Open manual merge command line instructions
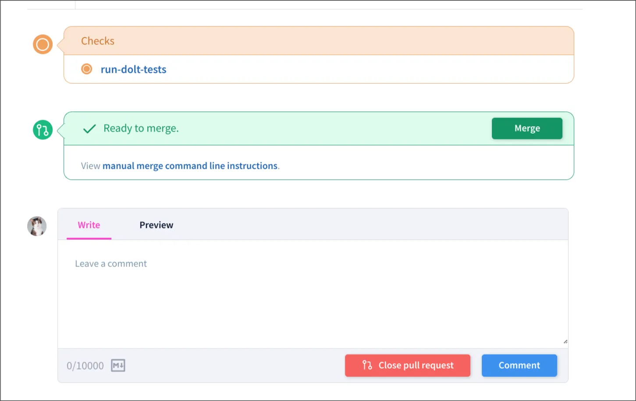This screenshot has width=636, height=401. (190, 166)
